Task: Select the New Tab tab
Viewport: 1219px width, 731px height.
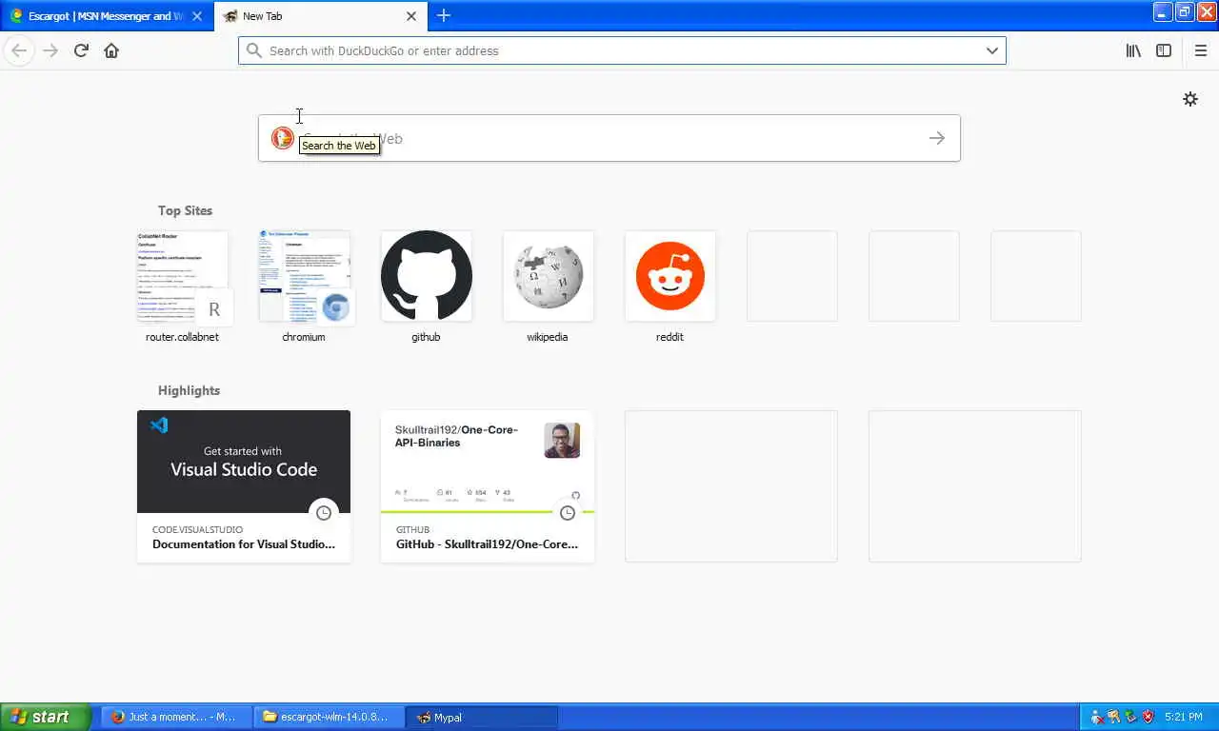Action: (319, 16)
